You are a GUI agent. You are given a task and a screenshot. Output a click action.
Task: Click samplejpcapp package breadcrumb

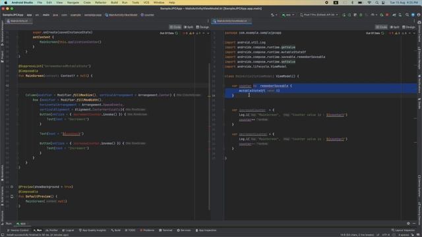coord(93,14)
